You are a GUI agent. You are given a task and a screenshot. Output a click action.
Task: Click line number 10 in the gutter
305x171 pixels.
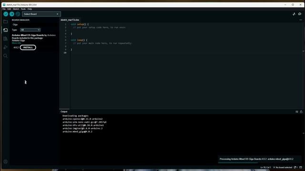(x=65, y=53)
